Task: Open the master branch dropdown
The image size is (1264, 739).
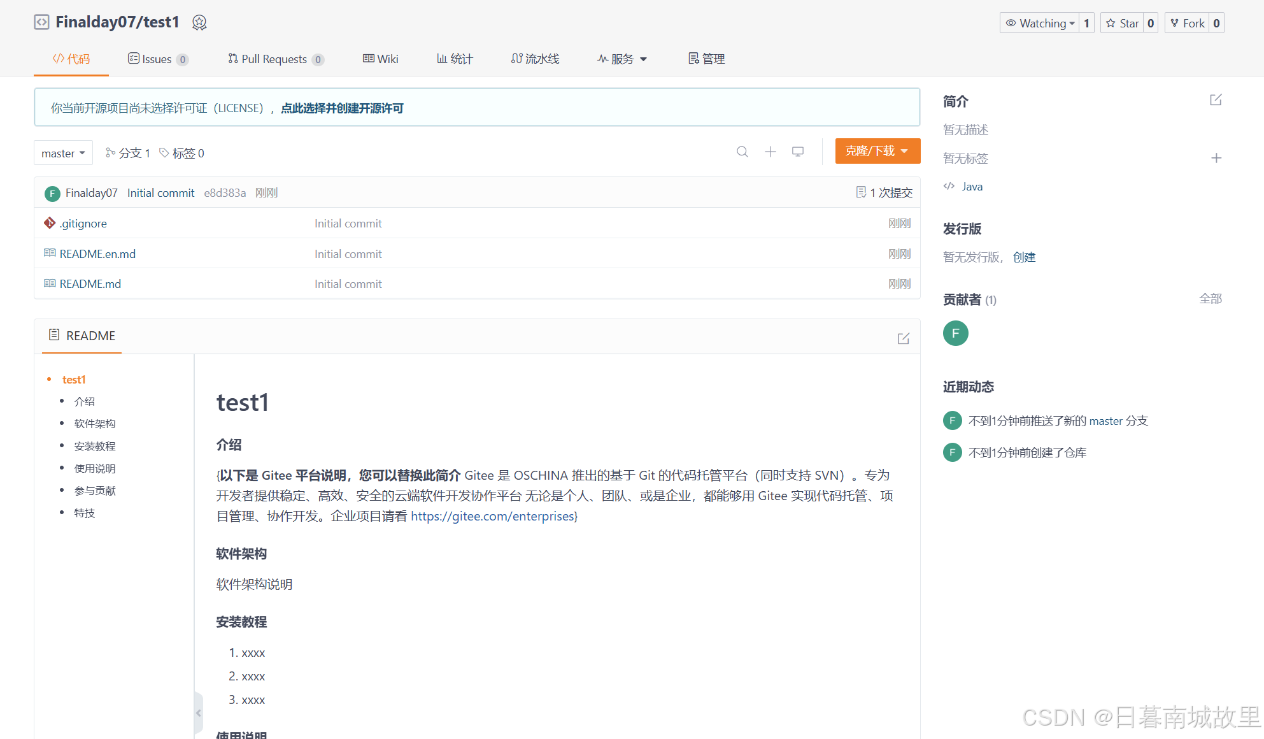Action: pos(63,153)
